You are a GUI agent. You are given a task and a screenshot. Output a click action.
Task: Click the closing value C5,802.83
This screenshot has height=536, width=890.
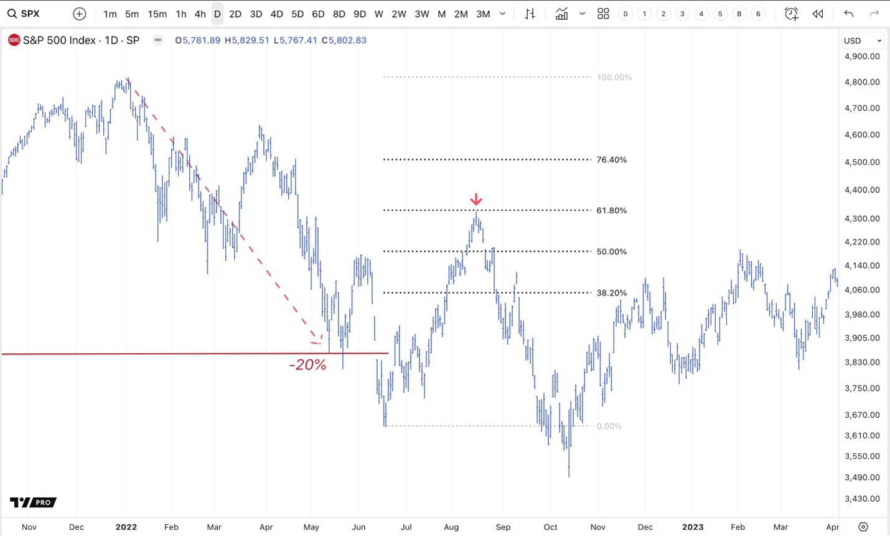[x=344, y=40]
